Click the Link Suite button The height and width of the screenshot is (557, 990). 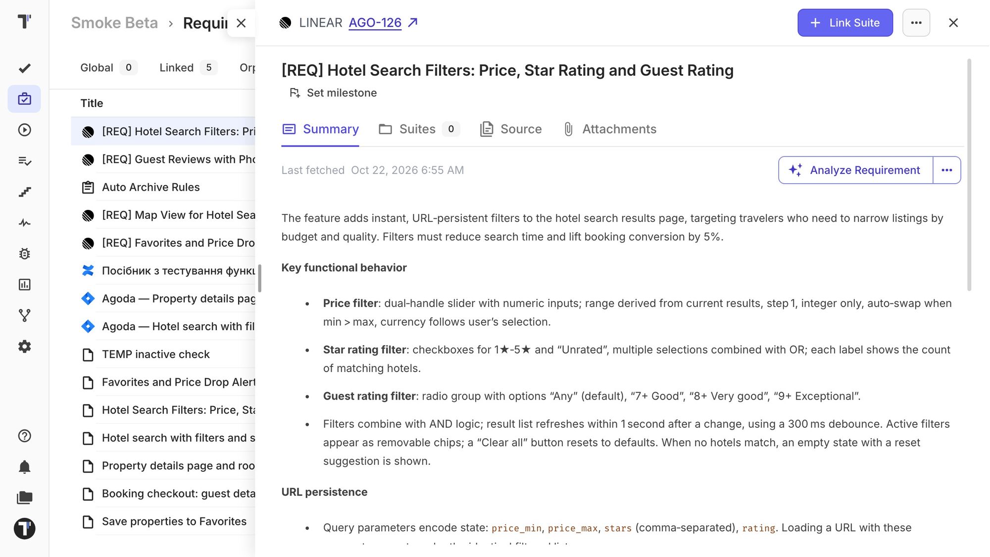click(x=845, y=23)
